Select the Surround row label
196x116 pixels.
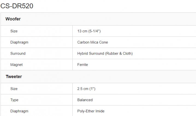click(18, 54)
